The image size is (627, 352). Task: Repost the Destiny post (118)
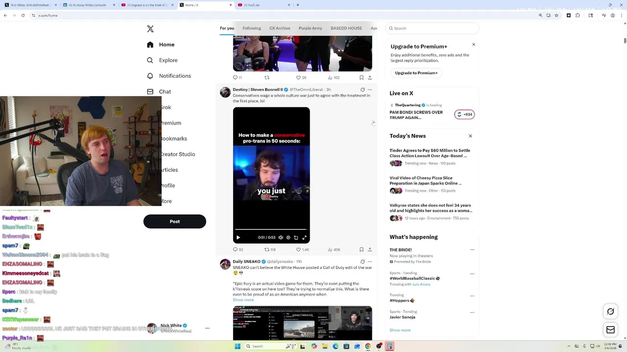pyautogui.click(x=270, y=250)
